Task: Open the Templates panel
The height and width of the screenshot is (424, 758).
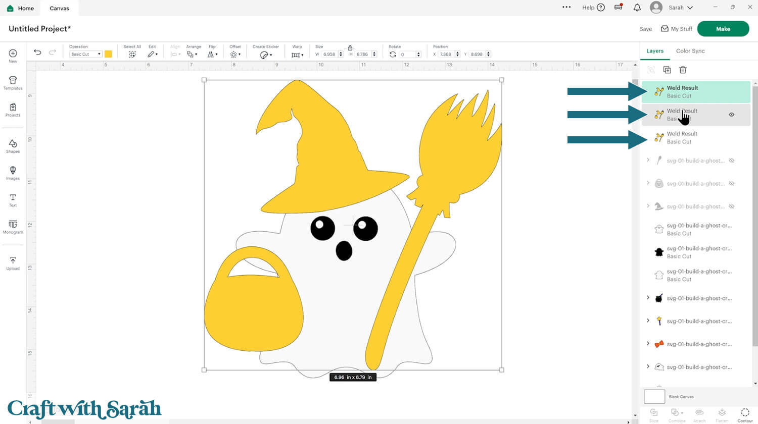Action: (13, 82)
